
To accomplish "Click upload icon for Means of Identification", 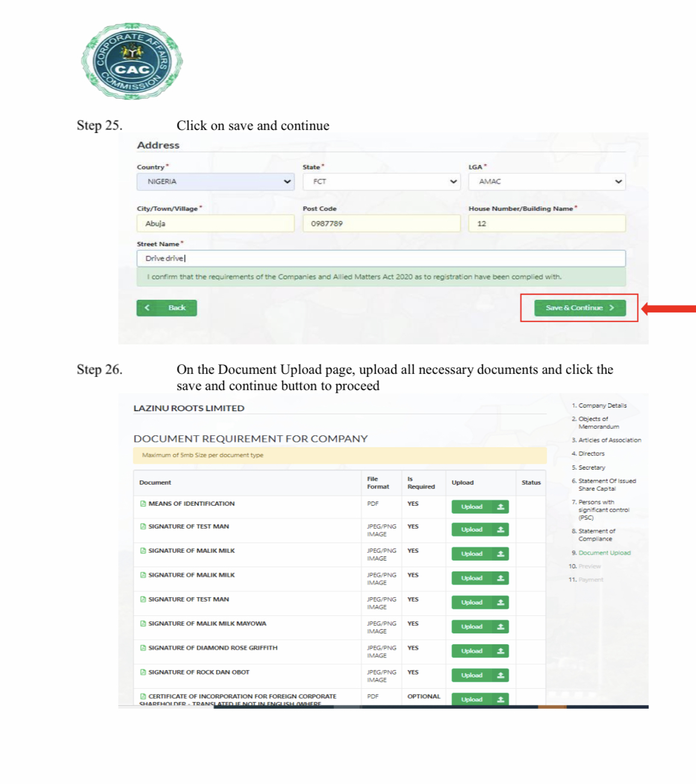I will (500, 507).
